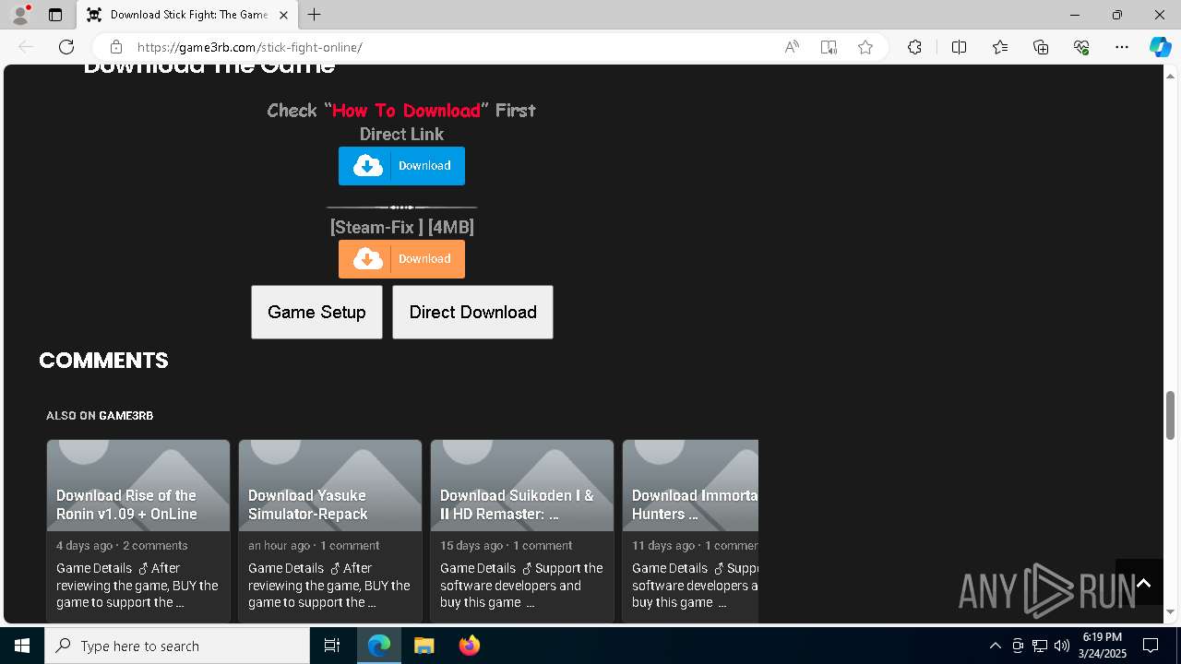Open Download Rise of the Ronin card

[x=138, y=530]
